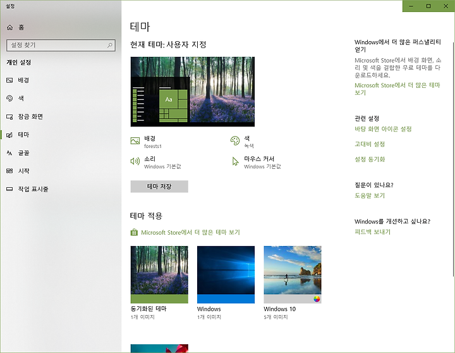Screen dimensions: 455x353
Task: Click the current theme preview image
Action: 193,92
